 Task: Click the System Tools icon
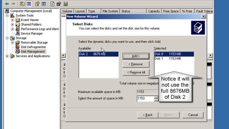pos(12,15)
